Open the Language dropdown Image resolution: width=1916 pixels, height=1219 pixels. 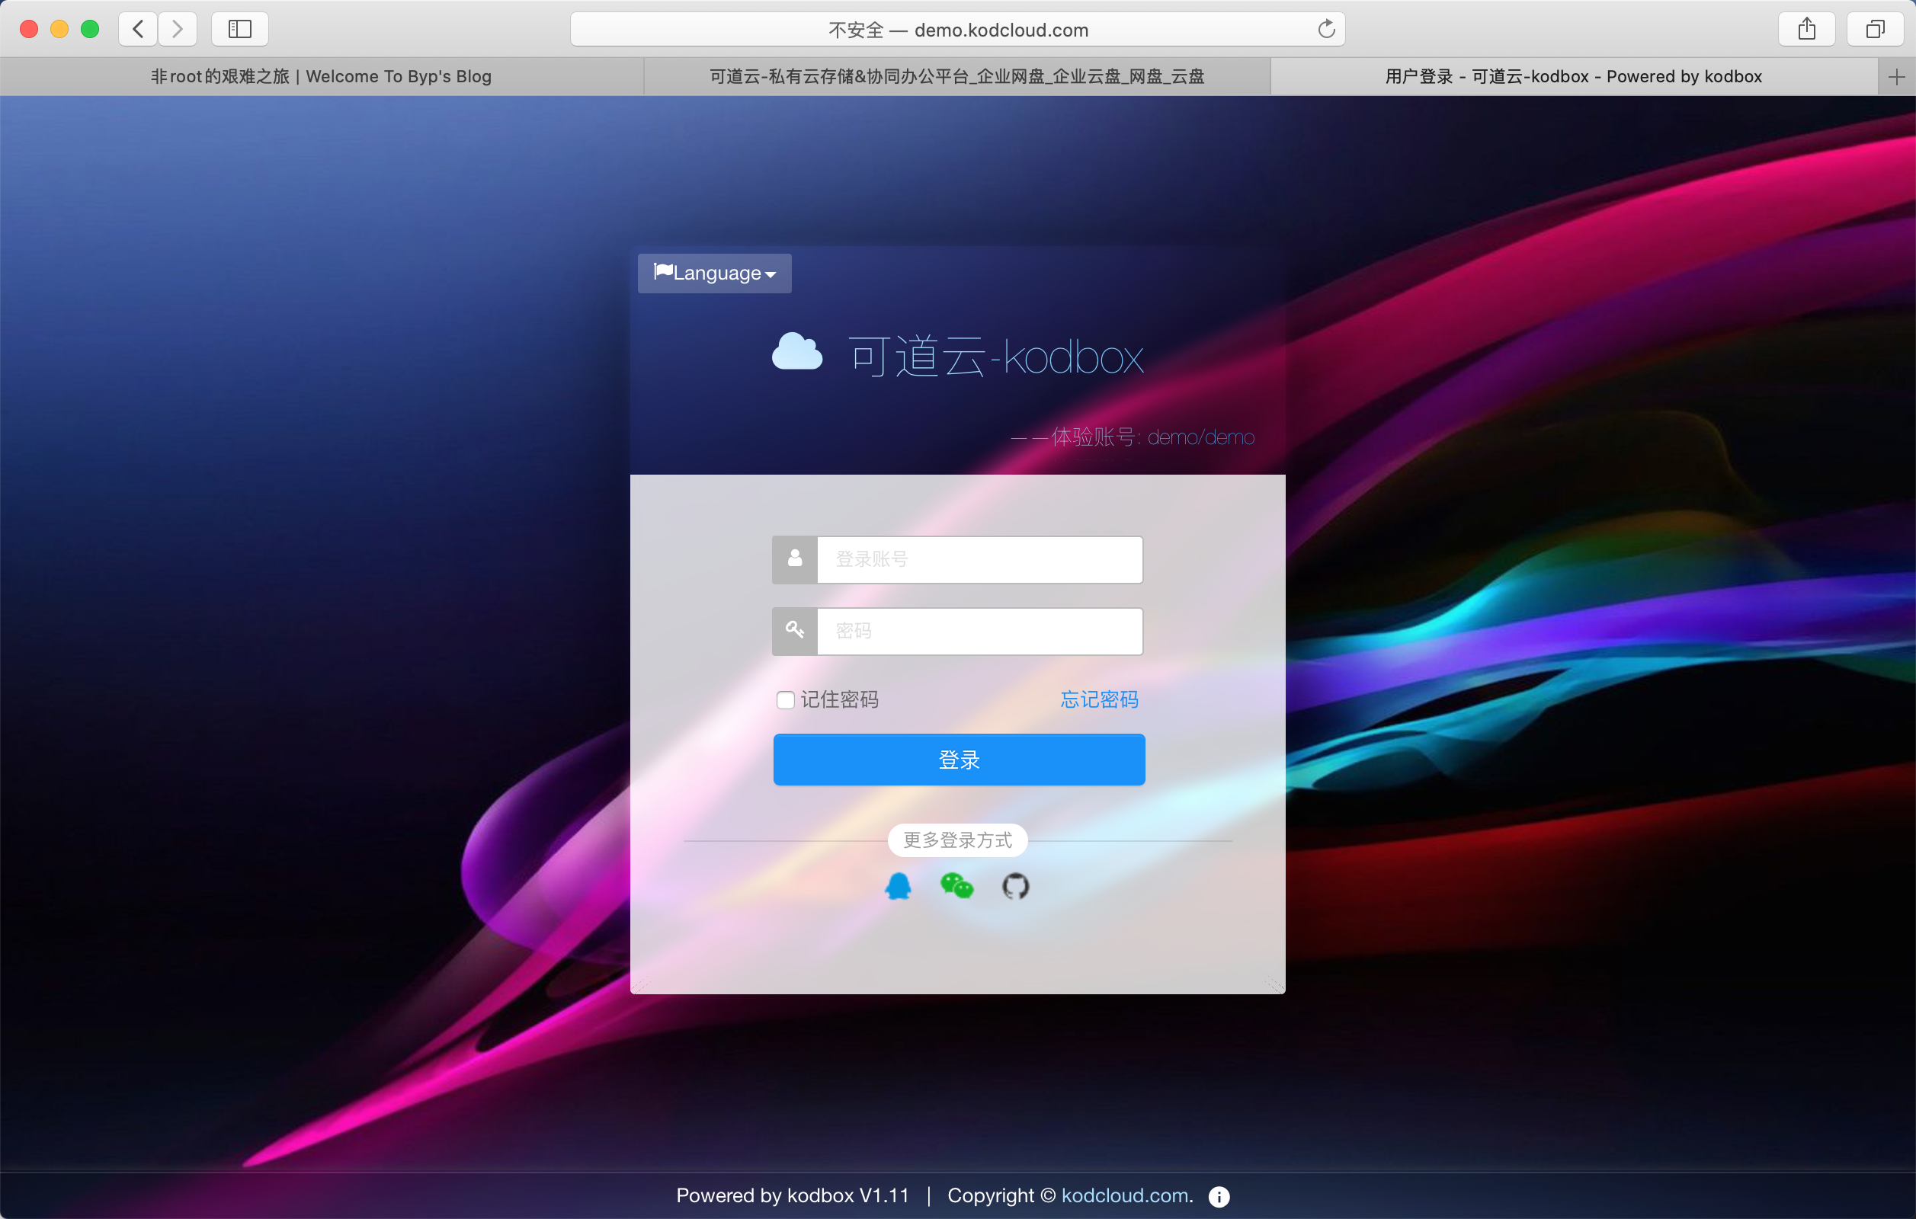click(713, 274)
